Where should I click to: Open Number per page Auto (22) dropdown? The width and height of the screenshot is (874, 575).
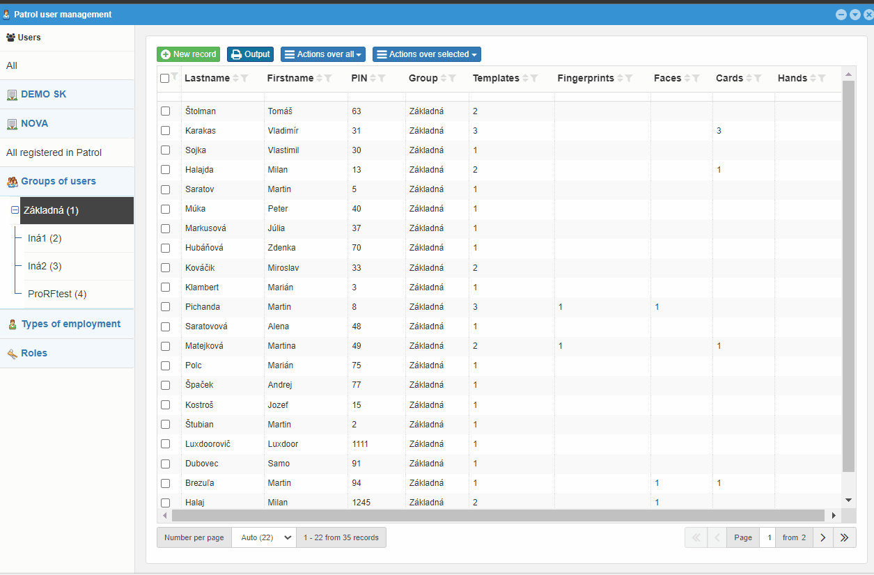(264, 537)
